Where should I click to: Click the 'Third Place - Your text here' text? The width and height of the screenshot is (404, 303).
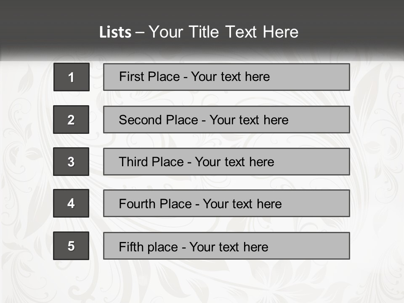[x=197, y=162]
